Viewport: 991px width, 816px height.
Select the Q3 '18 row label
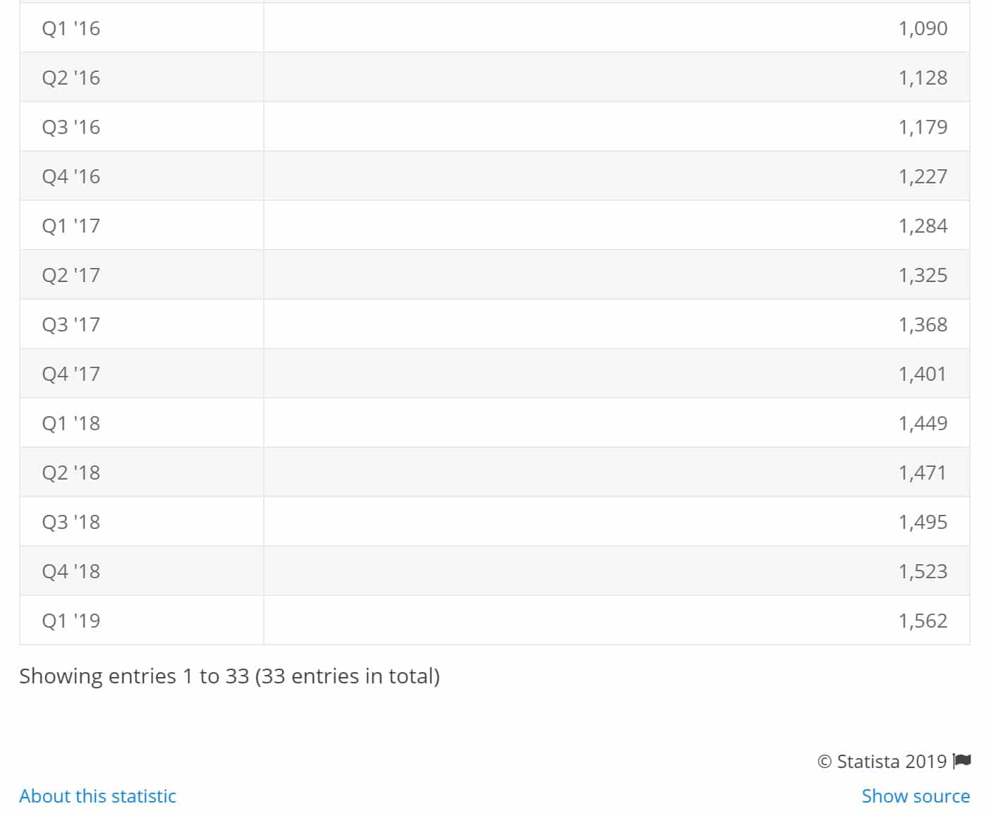coord(71,522)
